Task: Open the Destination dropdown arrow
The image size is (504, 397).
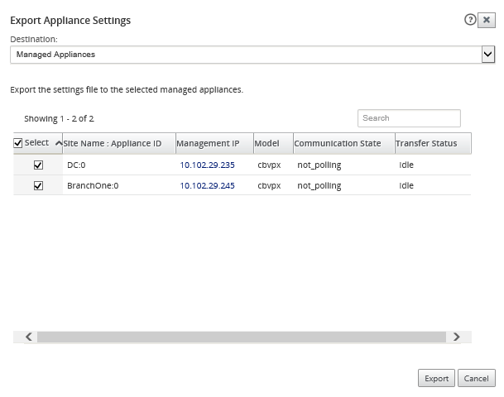Action: coord(488,55)
